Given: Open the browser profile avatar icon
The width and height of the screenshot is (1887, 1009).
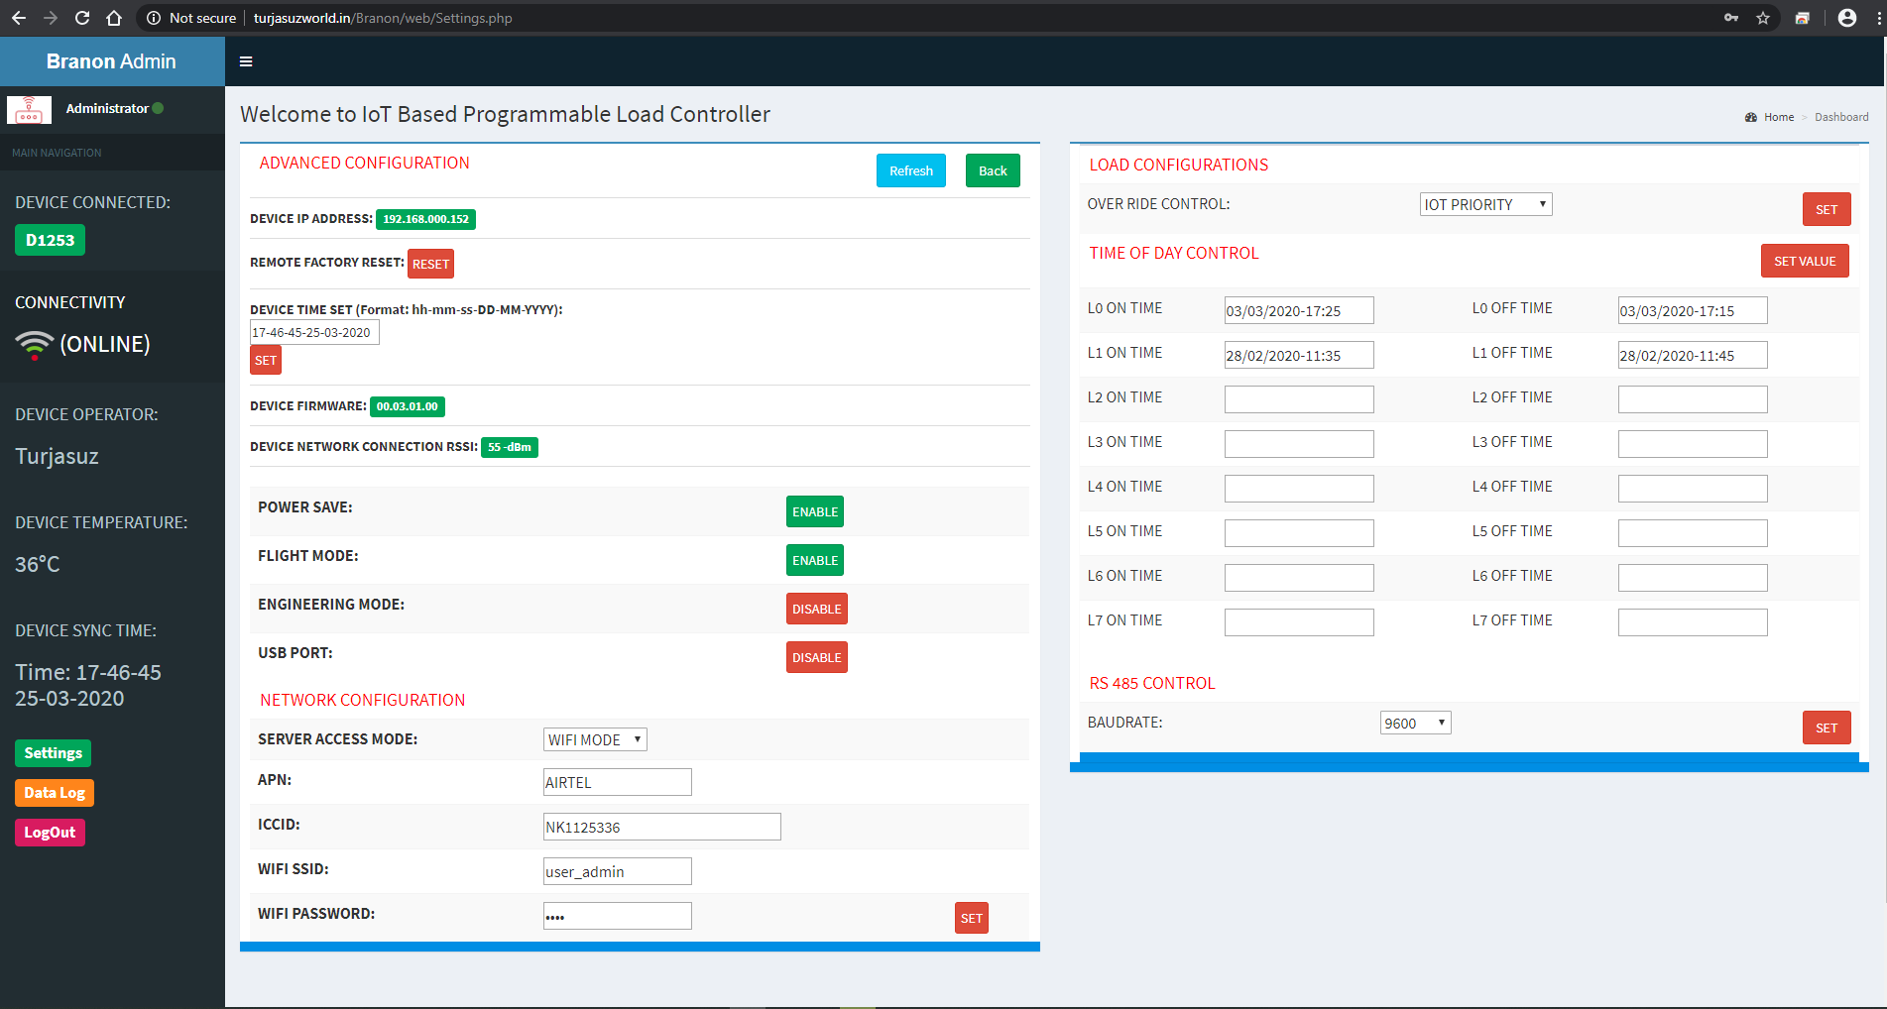Looking at the screenshot, I should [x=1847, y=18].
